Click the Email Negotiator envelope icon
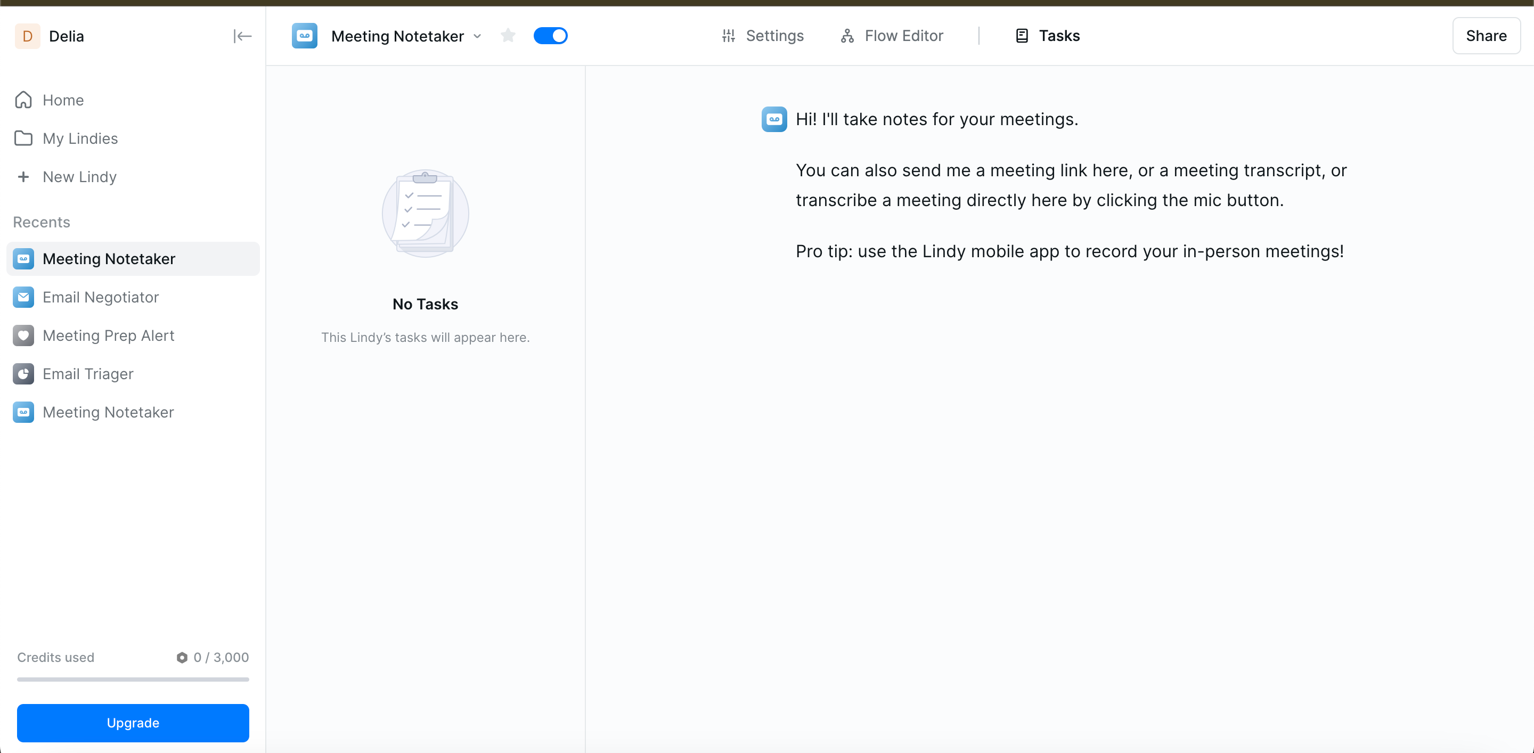The height and width of the screenshot is (753, 1534). click(x=23, y=297)
